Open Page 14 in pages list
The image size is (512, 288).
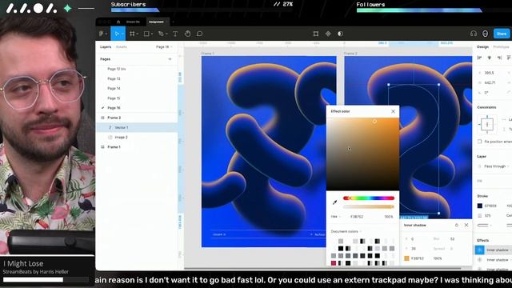(x=114, y=89)
